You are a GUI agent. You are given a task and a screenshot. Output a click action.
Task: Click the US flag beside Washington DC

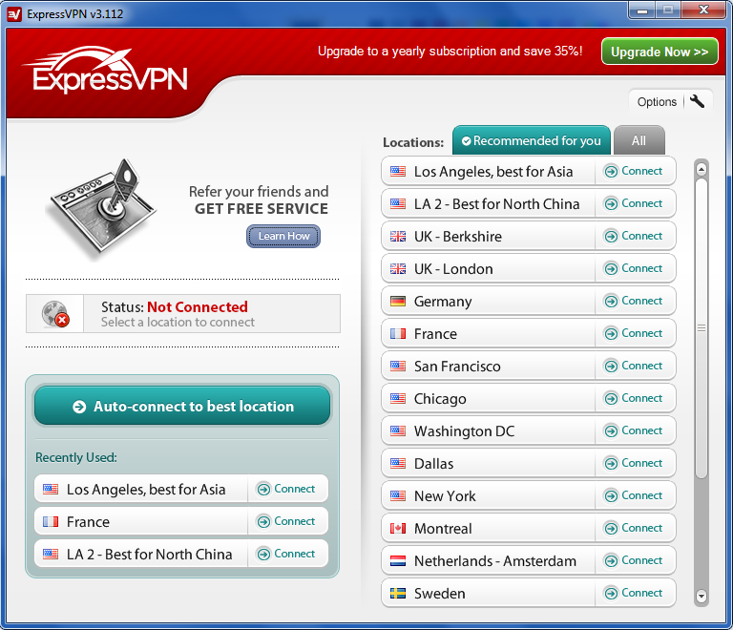(x=398, y=430)
